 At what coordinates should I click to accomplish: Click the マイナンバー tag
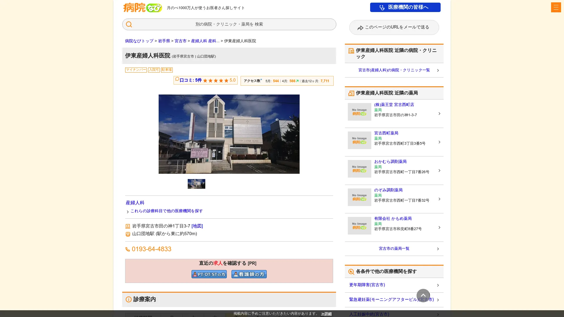(x=136, y=70)
